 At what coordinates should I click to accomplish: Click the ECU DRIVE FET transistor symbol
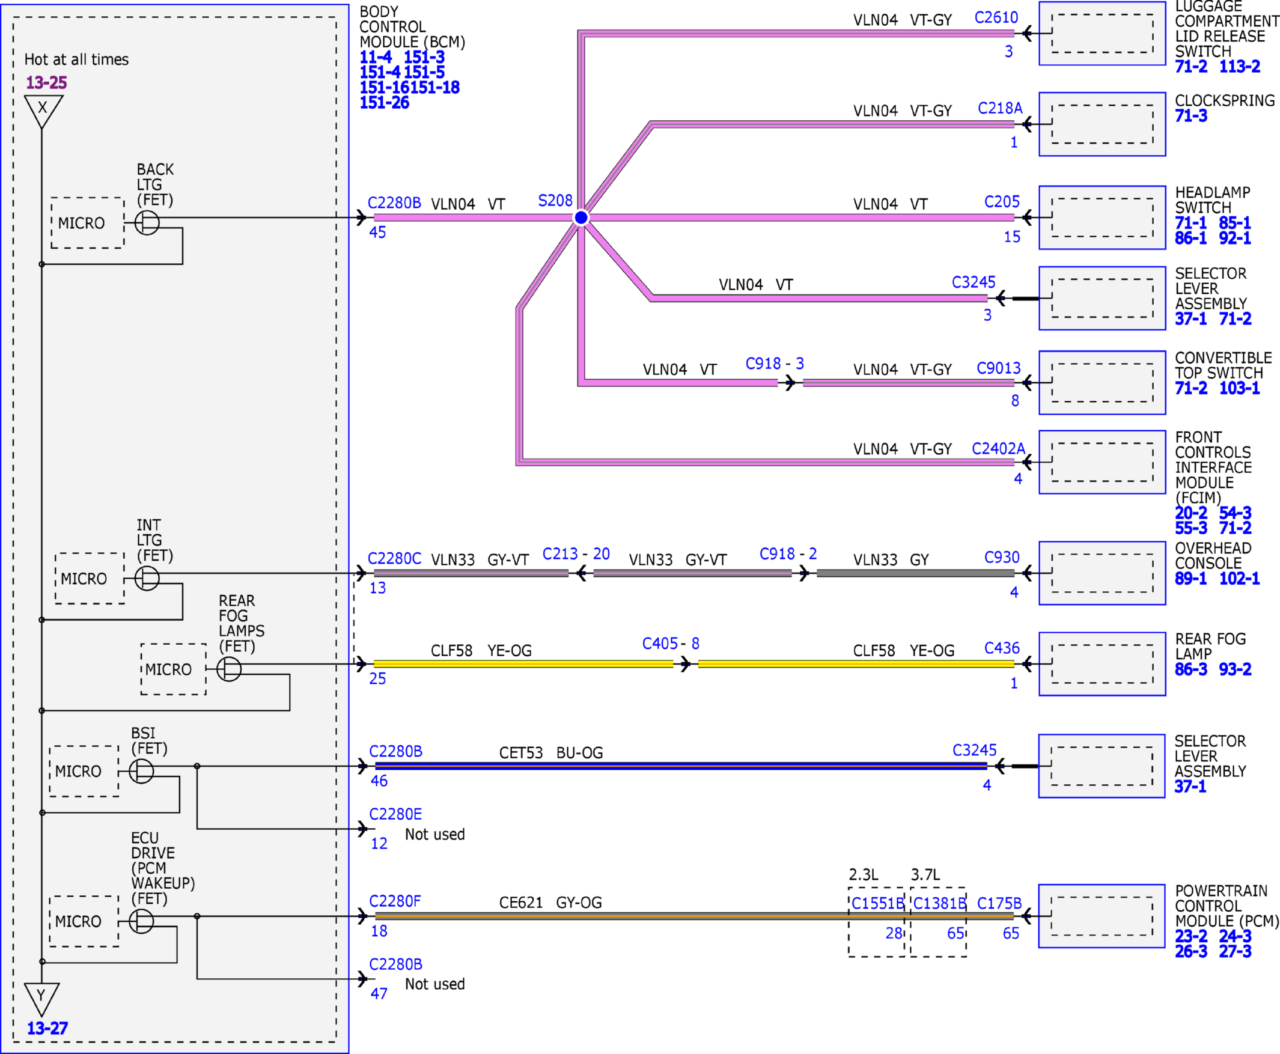click(141, 921)
